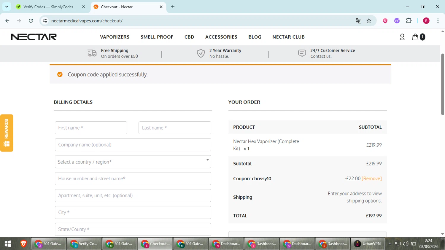Open the tab search dropdown arrow

point(7,7)
